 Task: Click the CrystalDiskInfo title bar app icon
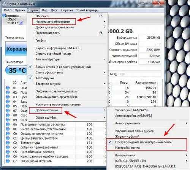(4, 3)
